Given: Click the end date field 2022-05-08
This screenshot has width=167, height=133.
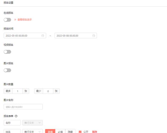Looking at the screenshot, I should [x=76, y=36].
